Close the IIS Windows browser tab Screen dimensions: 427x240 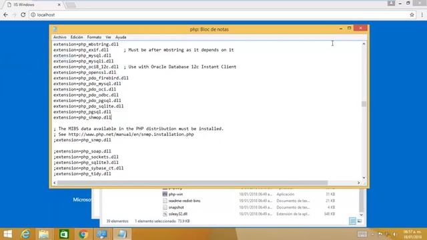pos(59,5)
